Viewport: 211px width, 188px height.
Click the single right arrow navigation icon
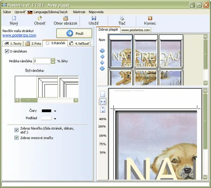coord(102,62)
